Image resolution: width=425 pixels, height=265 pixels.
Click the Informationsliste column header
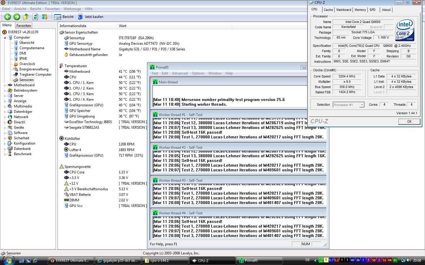click(87, 26)
